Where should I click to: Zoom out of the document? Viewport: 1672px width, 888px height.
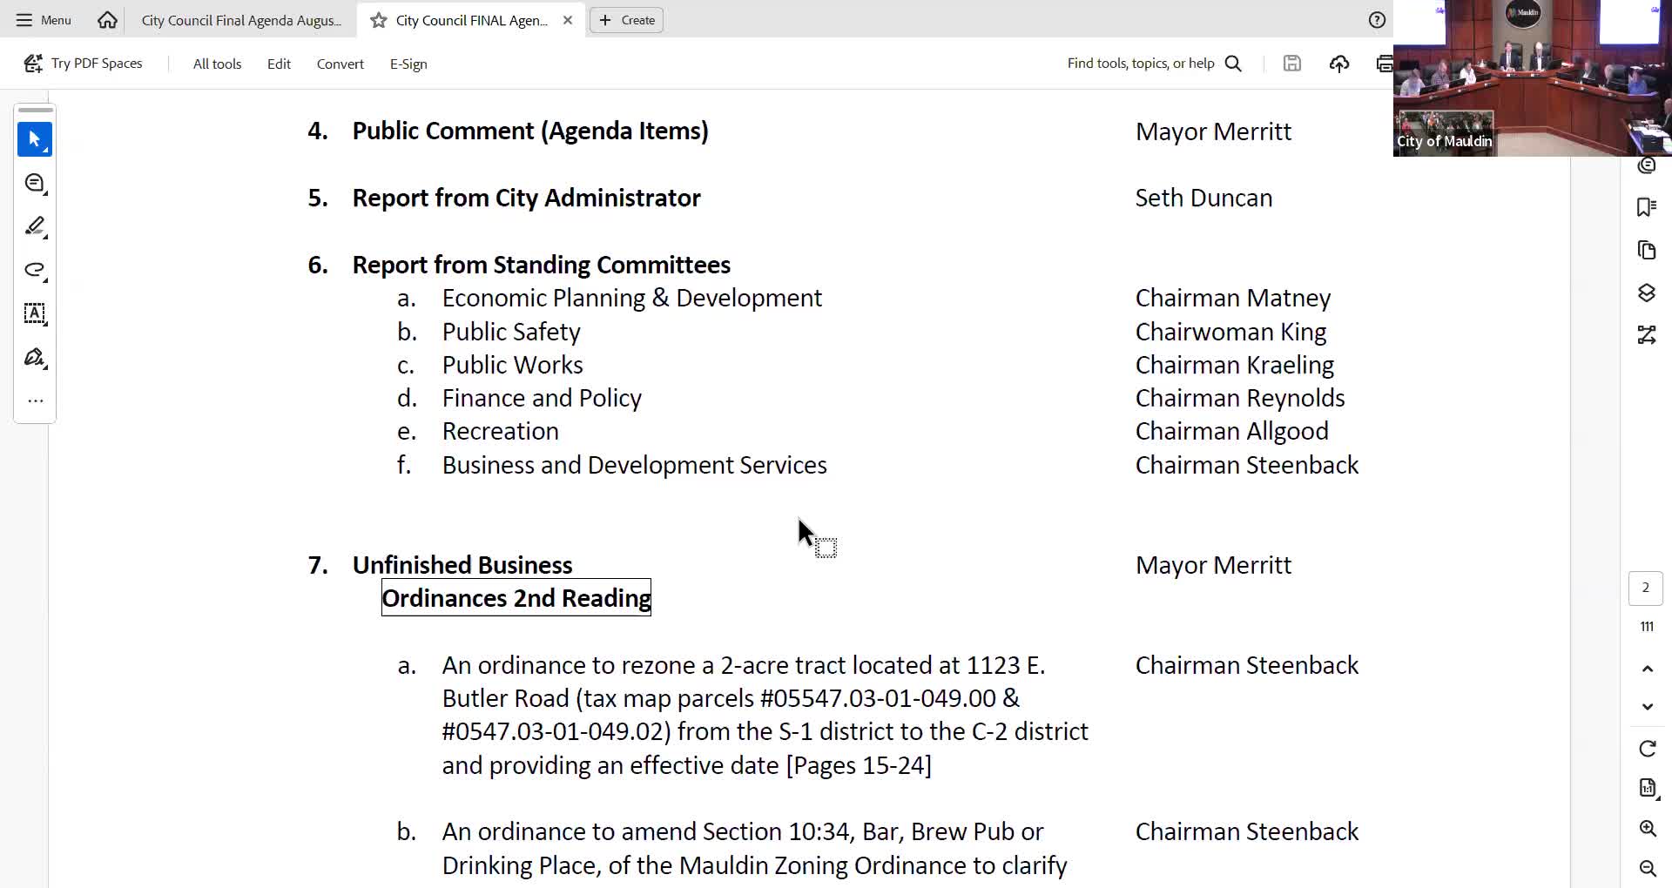(1648, 868)
